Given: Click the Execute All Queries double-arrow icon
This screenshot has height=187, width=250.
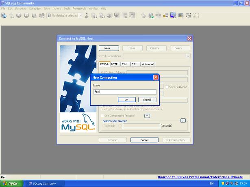Looking at the screenshot, I should pos(26,15).
